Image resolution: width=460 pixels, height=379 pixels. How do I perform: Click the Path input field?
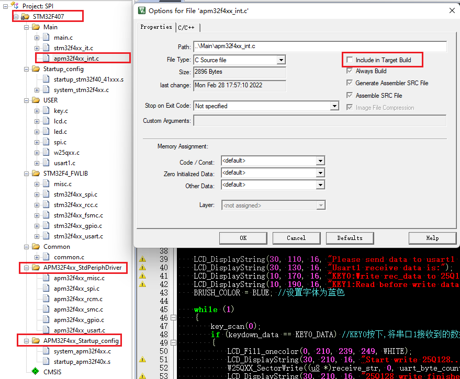click(x=319, y=47)
